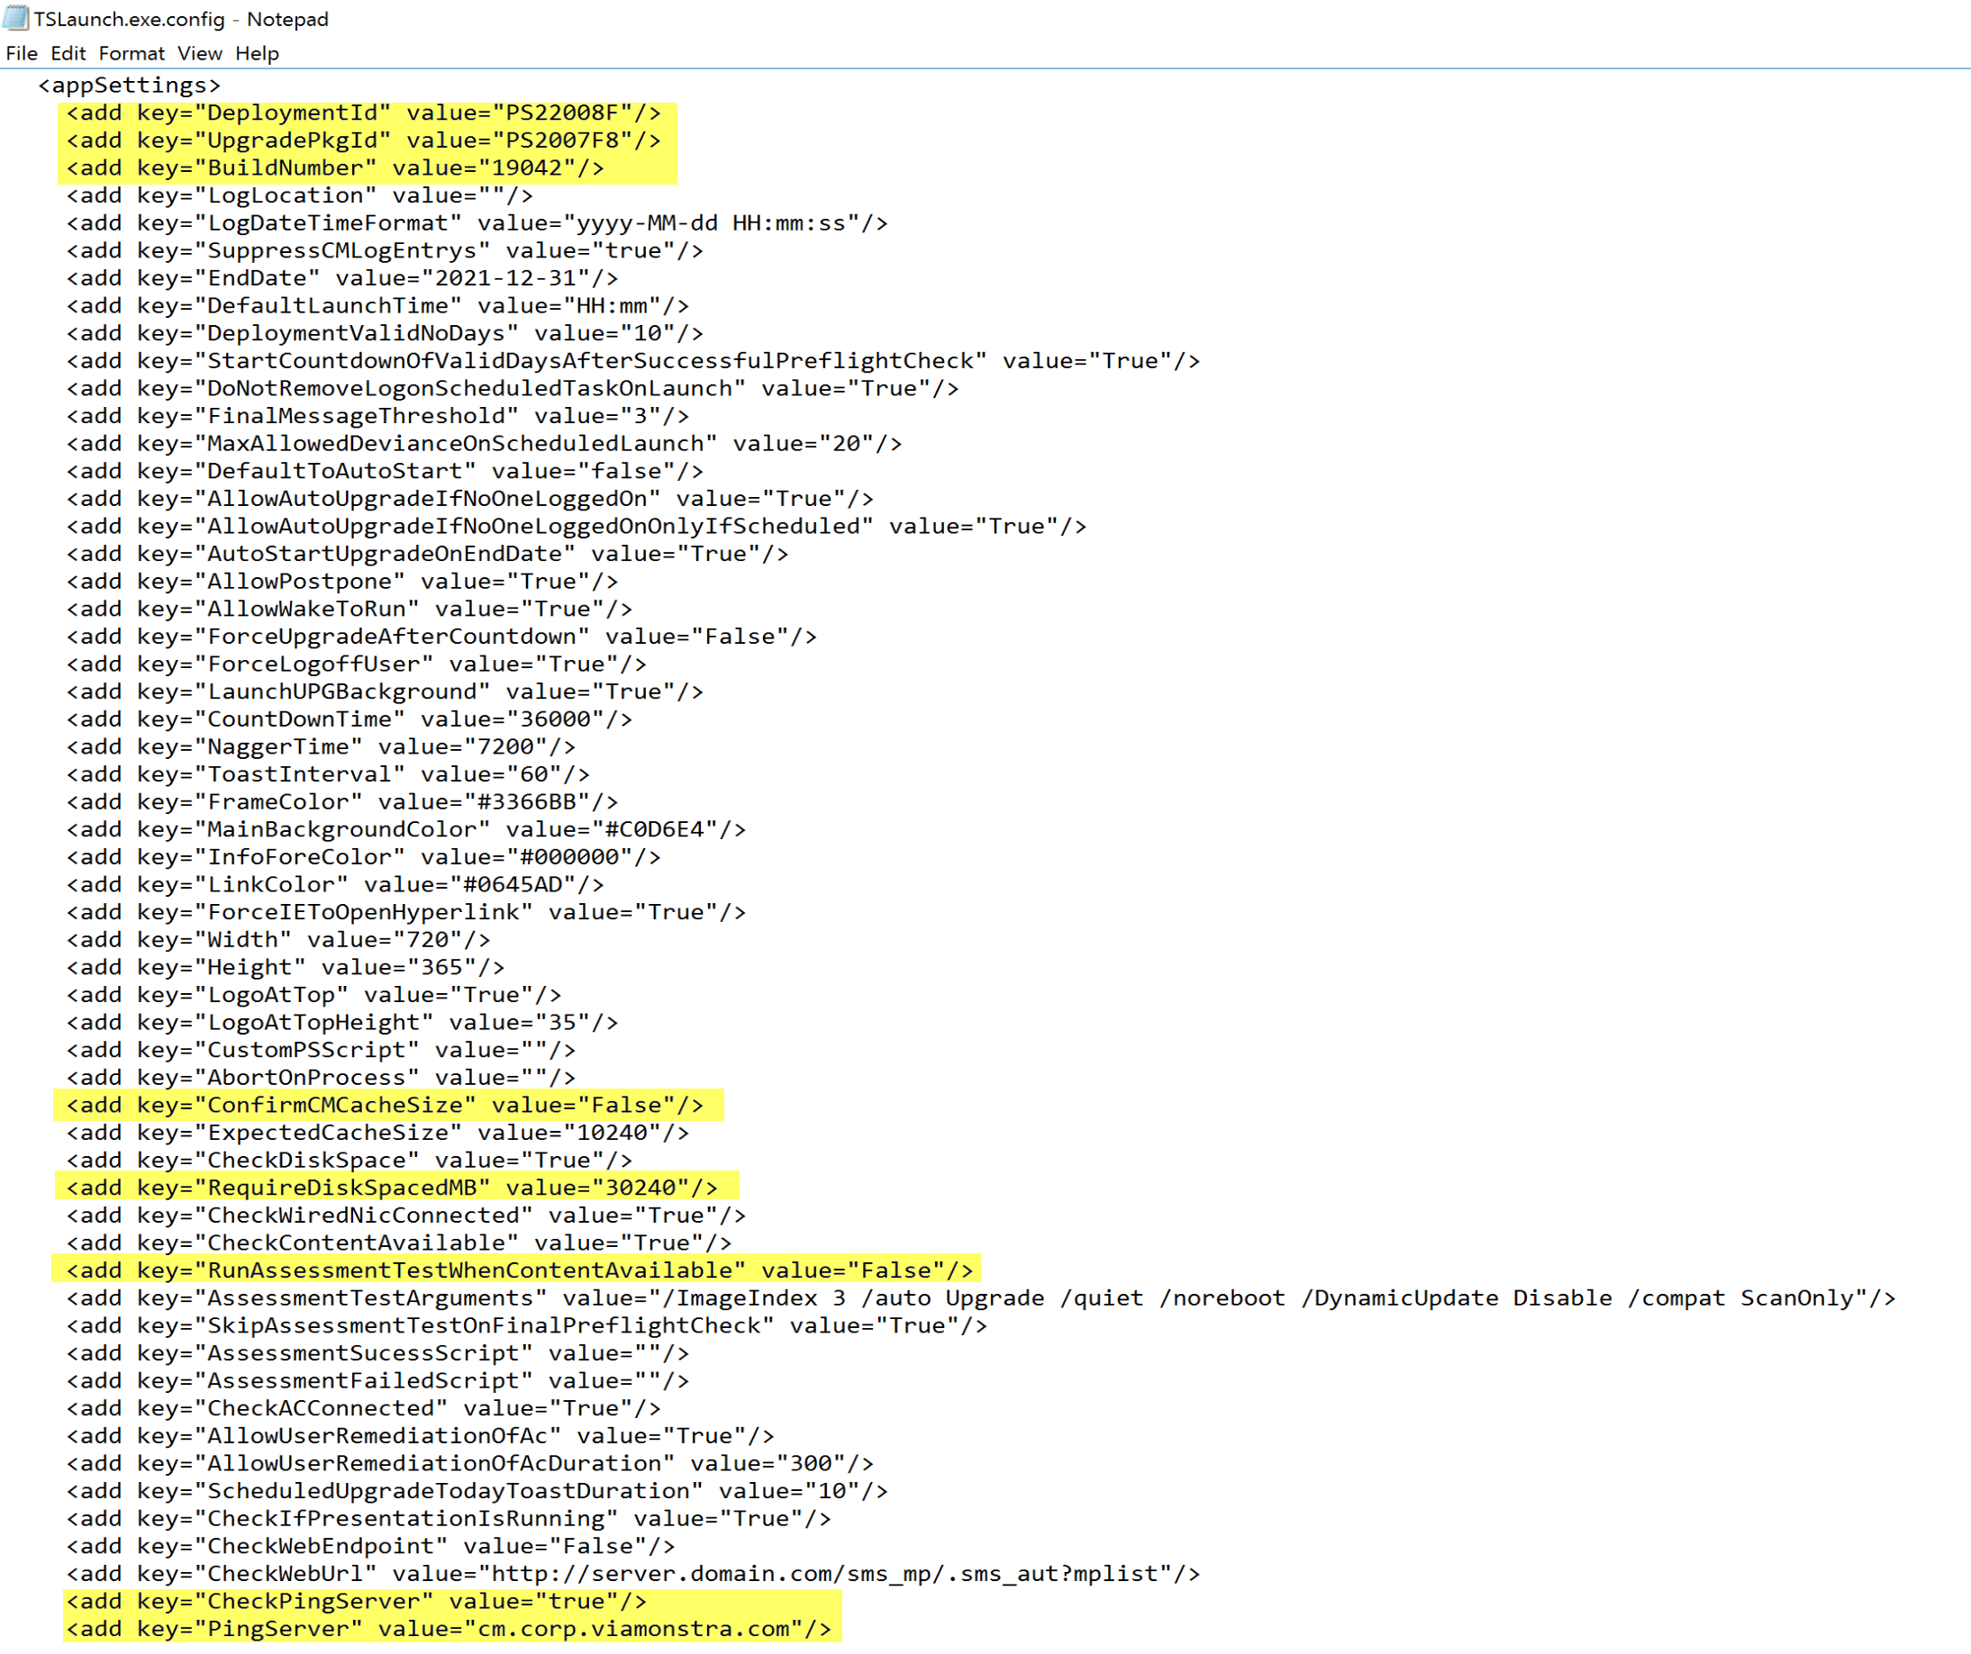Click the appSettings opening tag
Viewport: 1971px width, 1654px height.
coord(129,86)
